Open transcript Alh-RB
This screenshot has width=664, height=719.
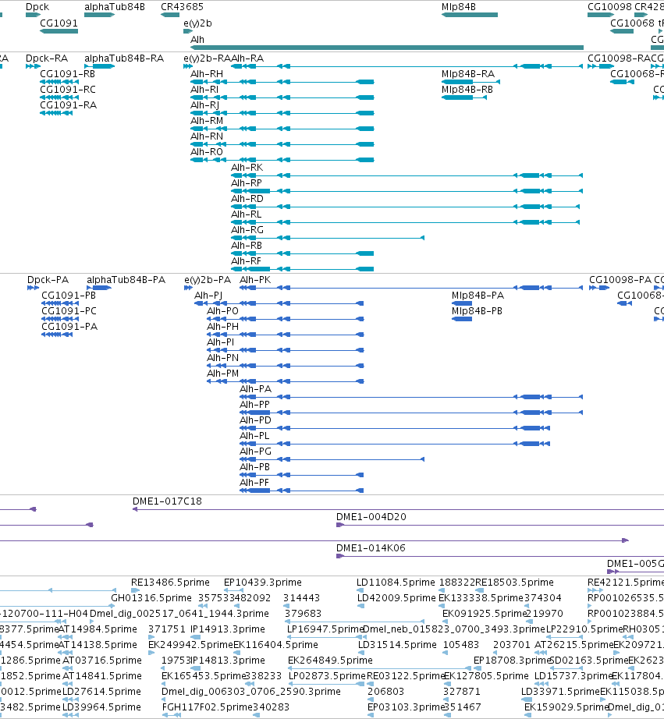pyautogui.click(x=303, y=253)
